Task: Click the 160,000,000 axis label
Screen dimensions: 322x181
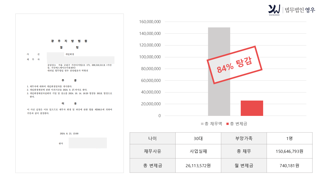Action: click(x=150, y=22)
